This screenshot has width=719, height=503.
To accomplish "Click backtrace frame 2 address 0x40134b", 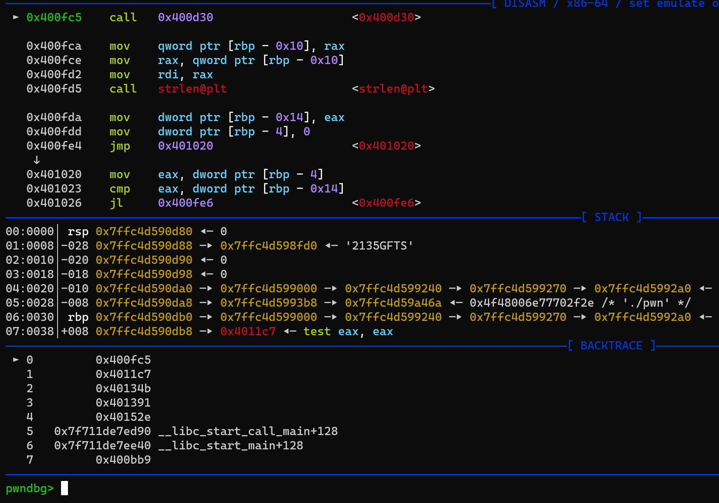I will [x=123, y=388].
